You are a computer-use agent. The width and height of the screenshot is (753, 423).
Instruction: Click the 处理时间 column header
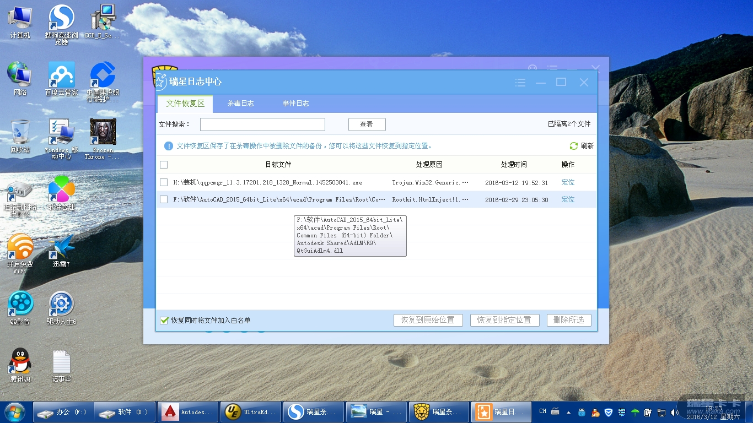tap(514, 165)
